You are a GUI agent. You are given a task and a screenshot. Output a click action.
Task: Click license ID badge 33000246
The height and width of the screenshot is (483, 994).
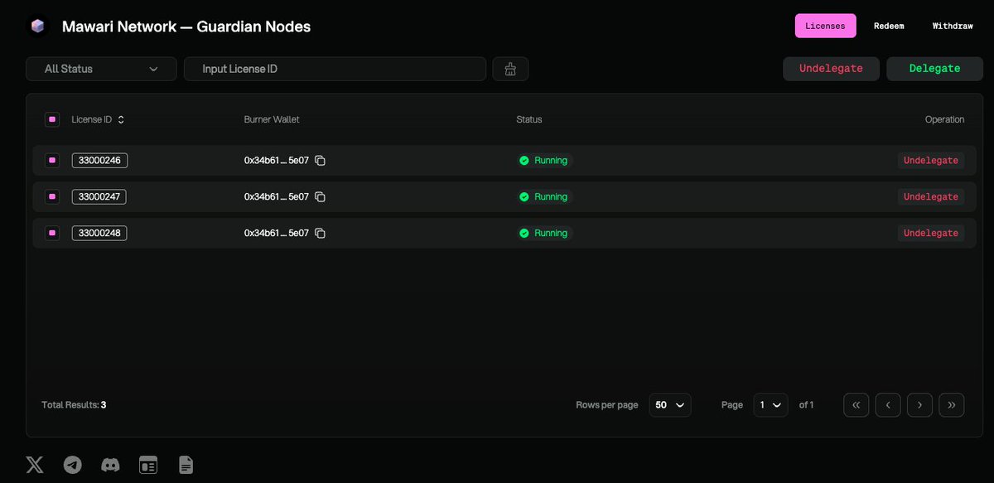(99, 161)
